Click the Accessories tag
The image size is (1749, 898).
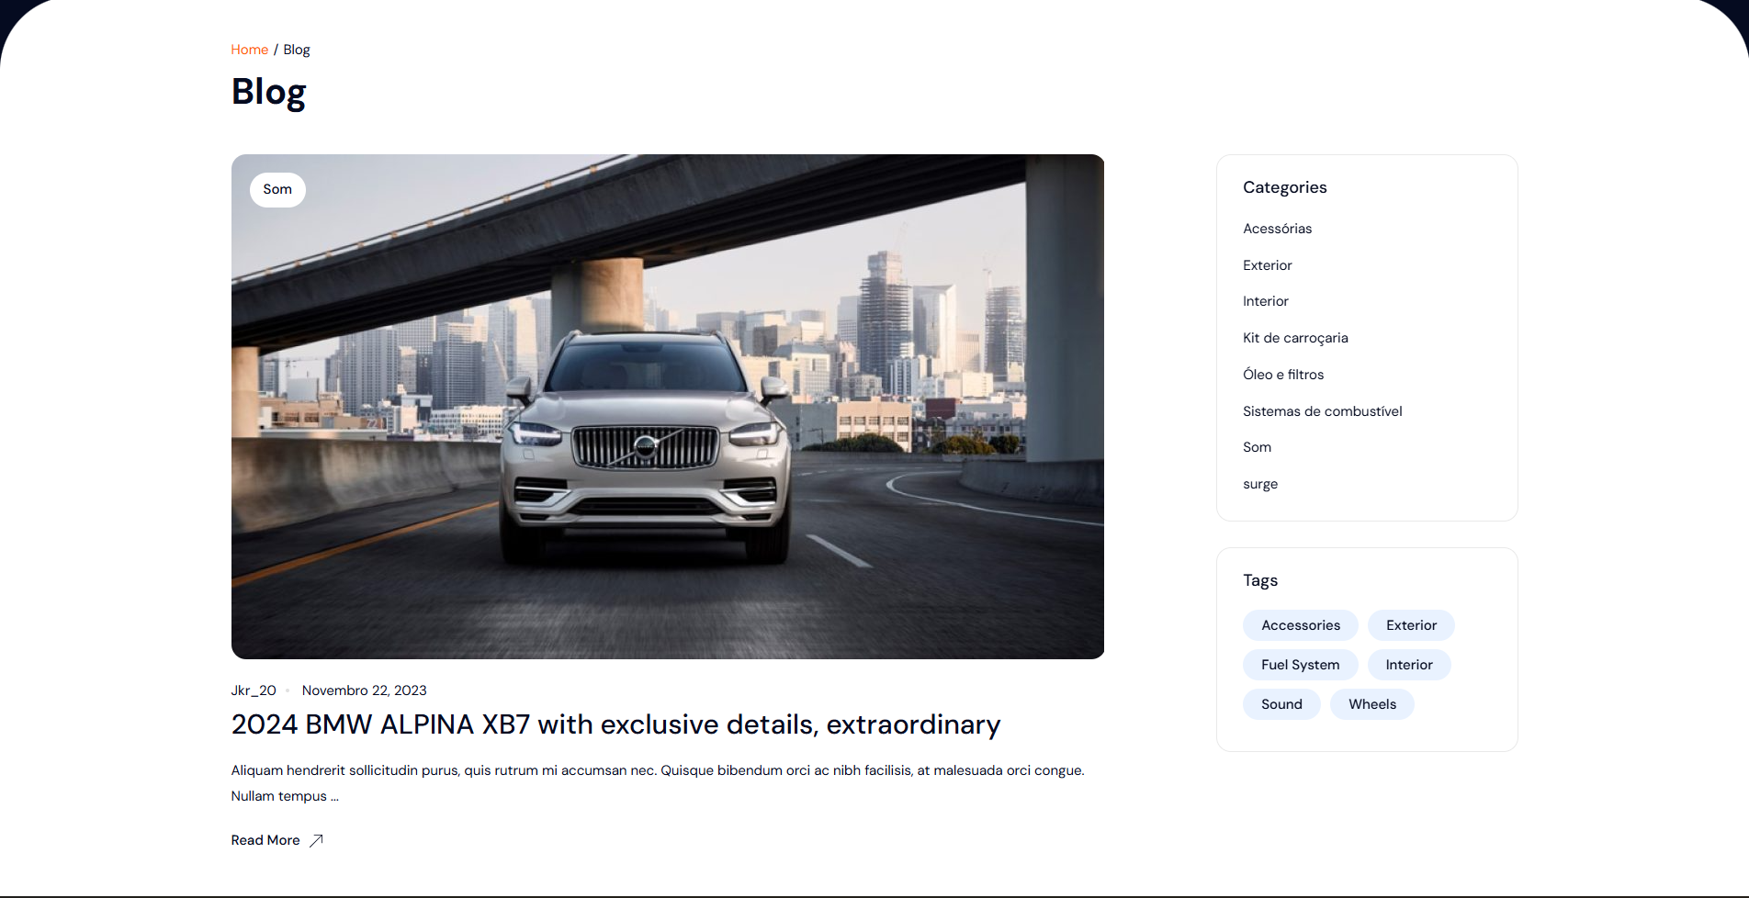click(1300, 625)
